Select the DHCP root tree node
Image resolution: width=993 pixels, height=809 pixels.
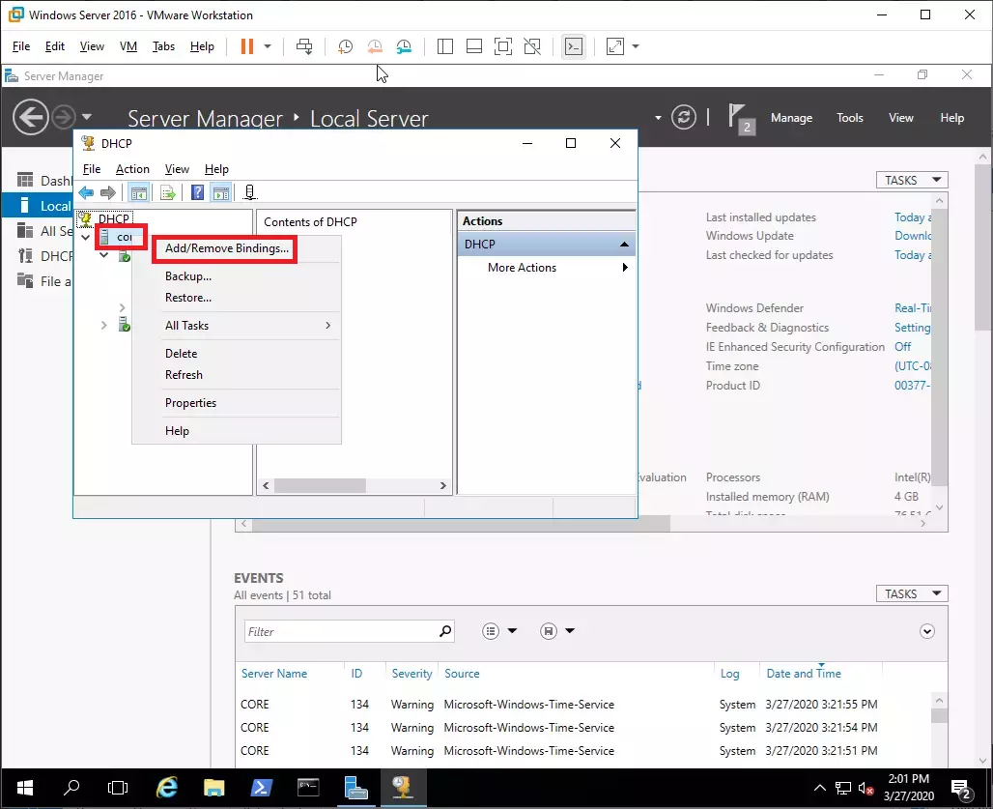tap(113, 218)
